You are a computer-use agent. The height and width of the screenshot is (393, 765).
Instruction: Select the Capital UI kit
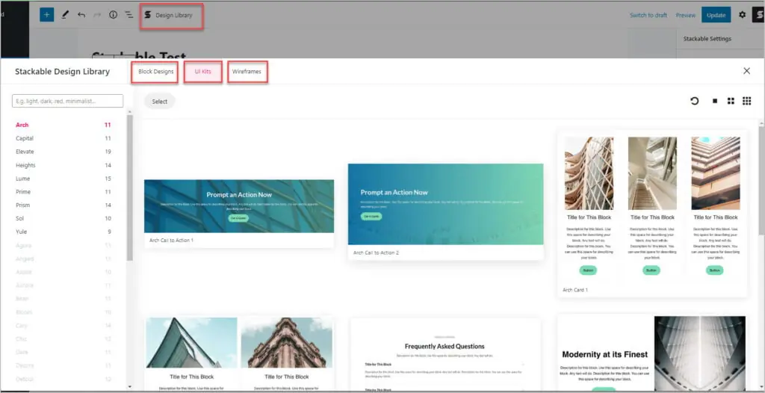pyautogui.click(x=64, y=138)
